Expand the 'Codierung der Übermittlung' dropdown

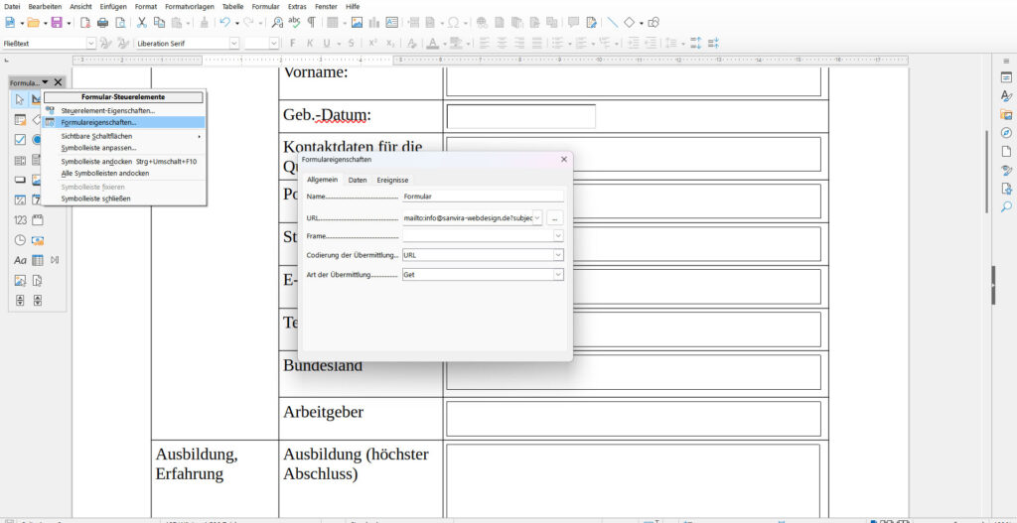click(558, 255)
